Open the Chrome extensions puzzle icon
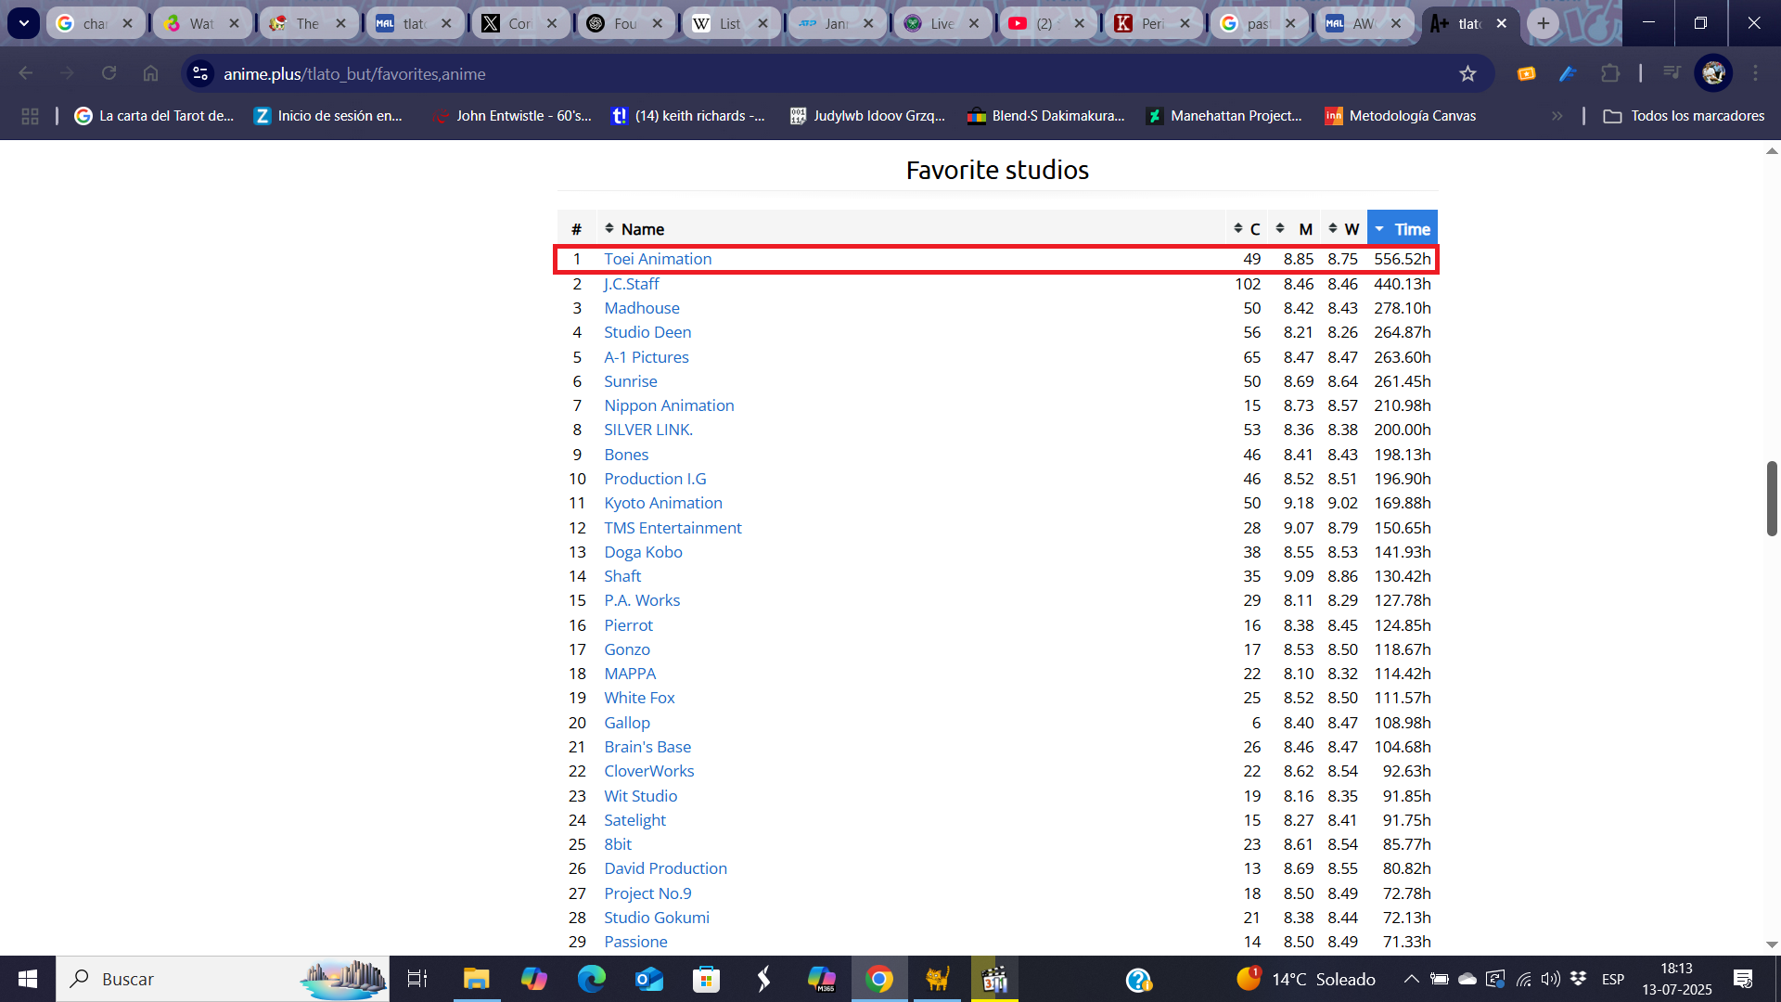Image resolution: width=1781 pixels, height=1002 pixels. click(x=1610, y=73)
